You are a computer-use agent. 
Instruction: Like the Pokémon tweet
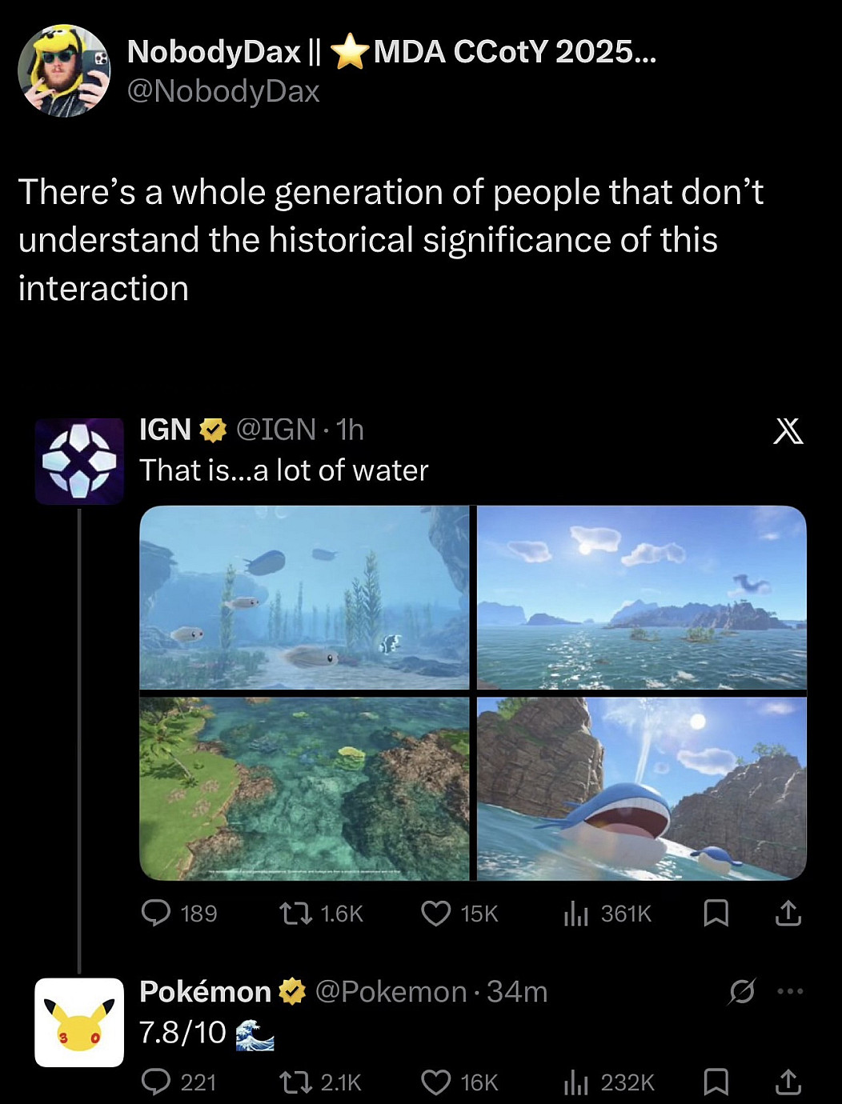click(x=436, y=1082)
